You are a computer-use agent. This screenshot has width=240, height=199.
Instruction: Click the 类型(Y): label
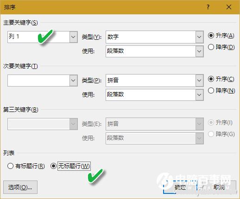tap(92, 37)
